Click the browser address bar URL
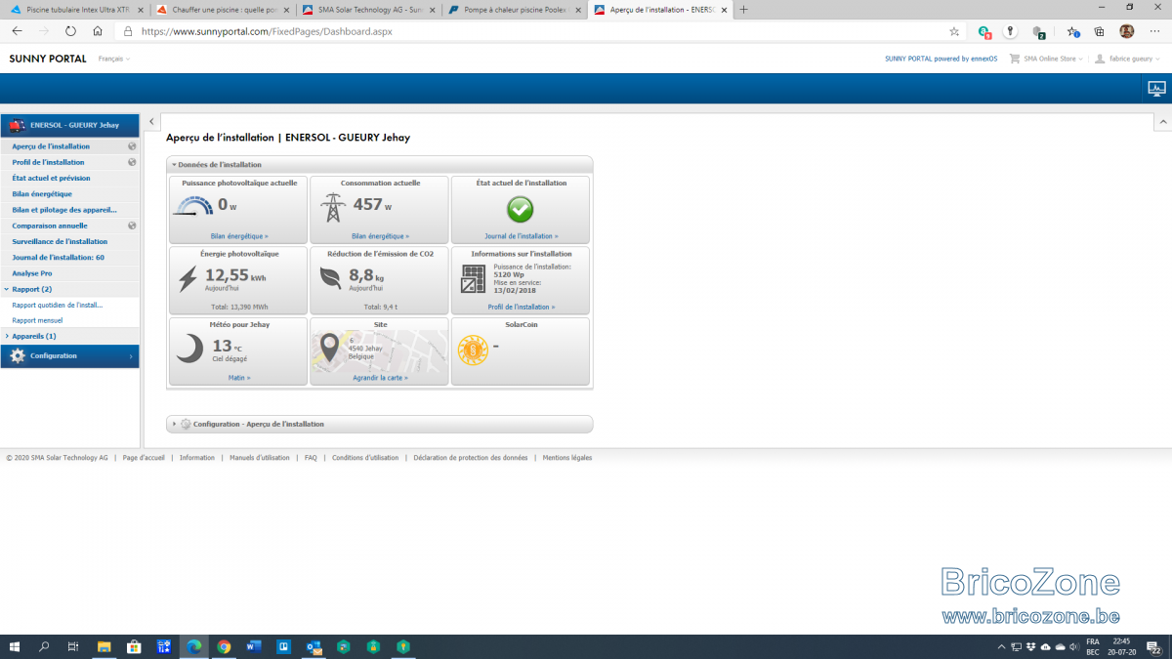Viewport: 1172px width, 659px height. point(267,31)
